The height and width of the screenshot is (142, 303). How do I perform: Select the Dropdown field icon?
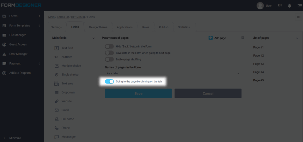pyautogui.click(x=57, y=93)
